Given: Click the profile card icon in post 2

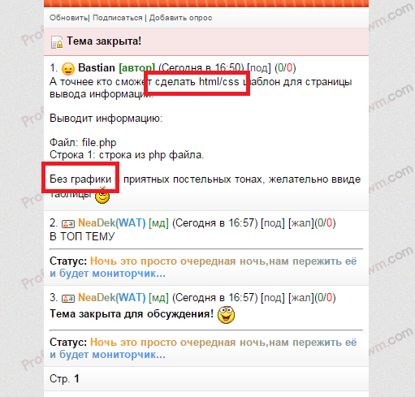Looking at the screenshot, I should coord(68,224).
